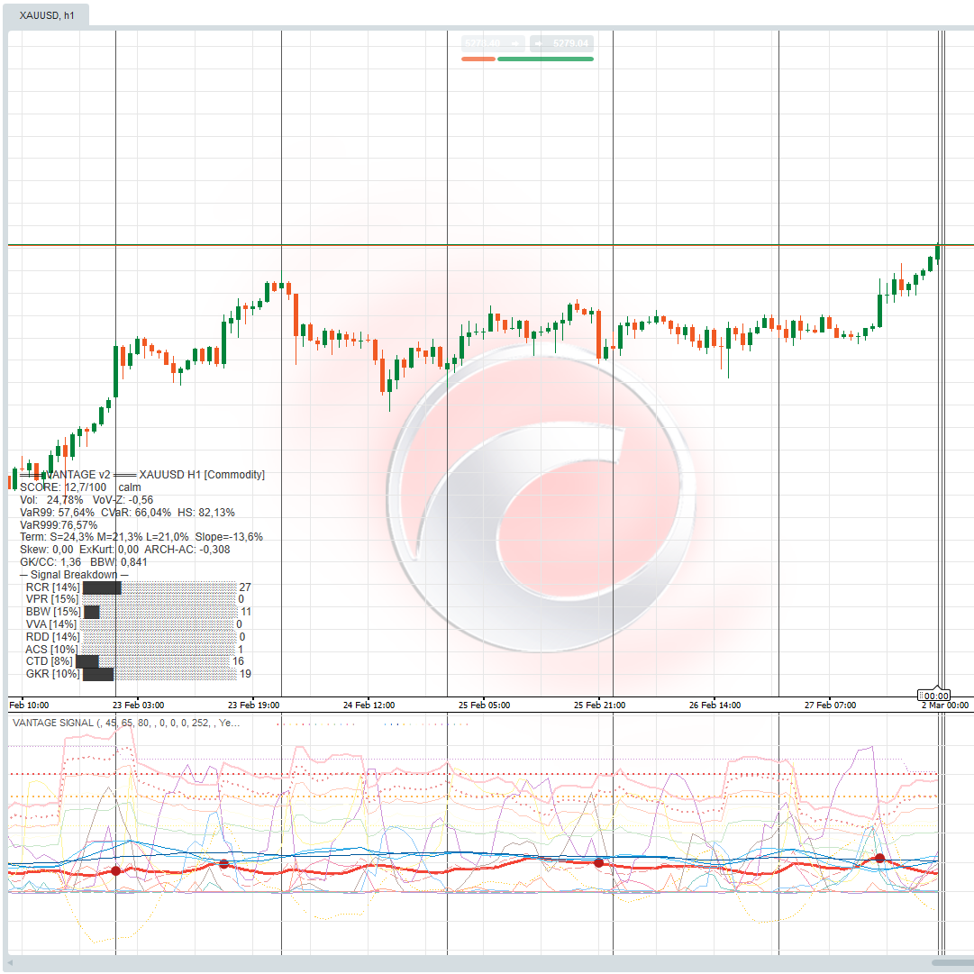Select the XAUUSD, h1 chart tab
The width and height of the screenshot is (974, 974).
click(47, 15)
